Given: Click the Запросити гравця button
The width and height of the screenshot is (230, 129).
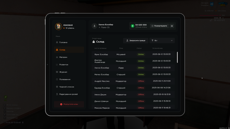Looking at the screenshot, I should (x=136, y=40).
